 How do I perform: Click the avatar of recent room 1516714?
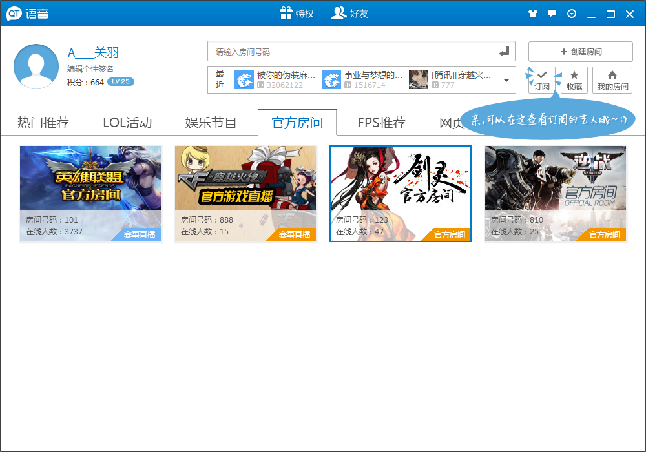click(x=331, y=79)
